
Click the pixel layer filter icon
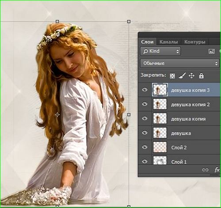[212, 51]
